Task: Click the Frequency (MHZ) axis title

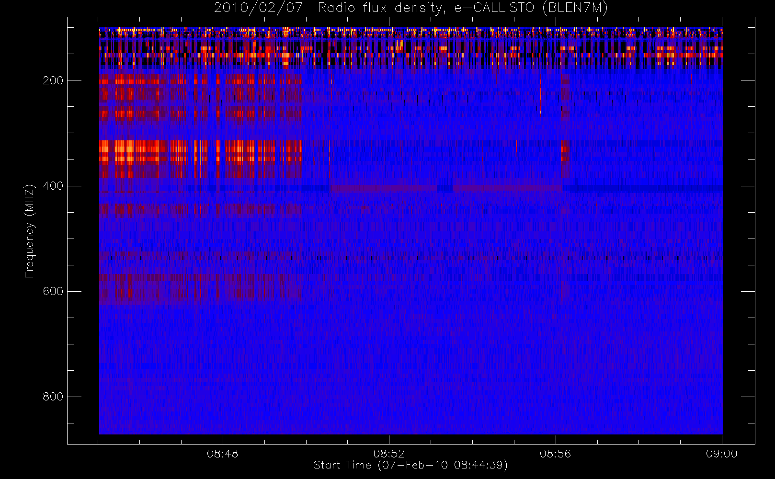Action: pyautogui.click(x=30, y=231)
